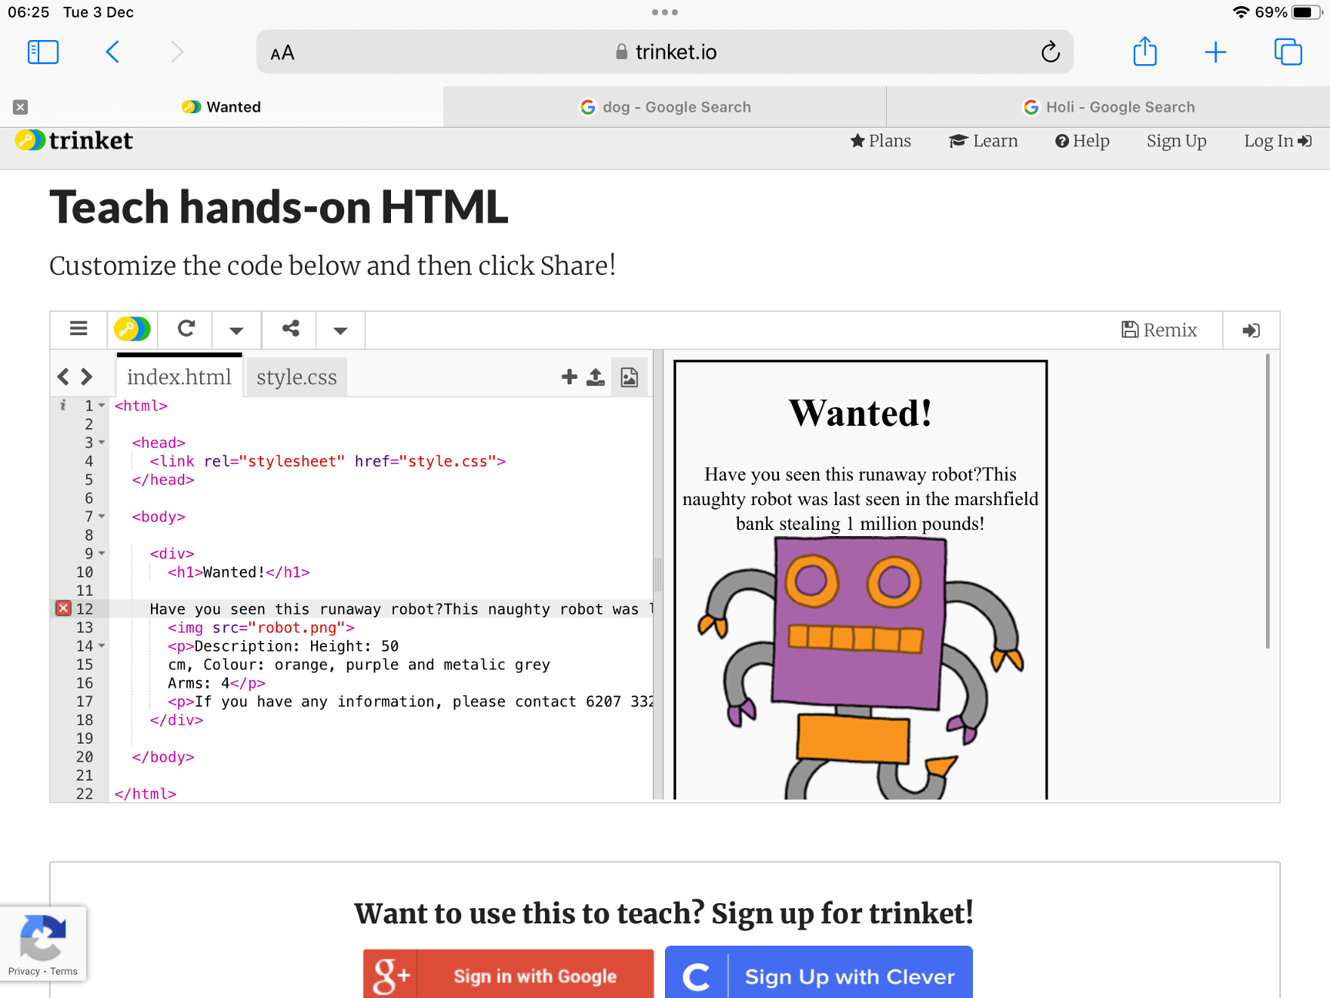
Task: Click the output pane vertical scrollbar
Action: coord(1267,501)
